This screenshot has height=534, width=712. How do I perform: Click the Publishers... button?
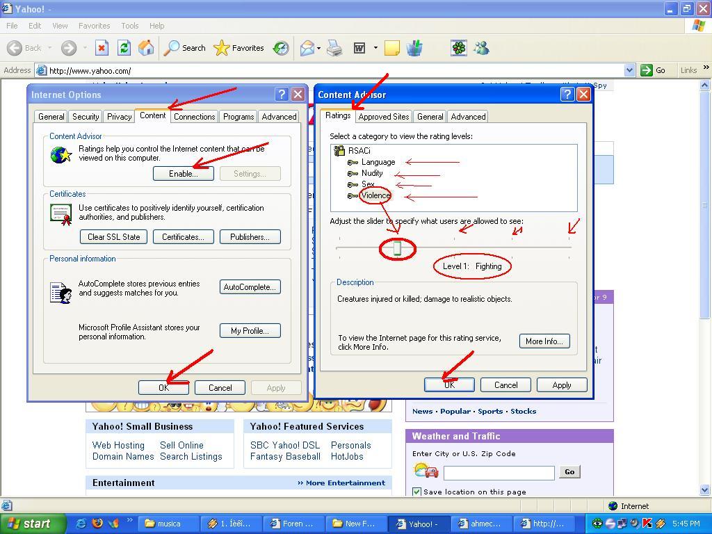click(x=250, y=236)
